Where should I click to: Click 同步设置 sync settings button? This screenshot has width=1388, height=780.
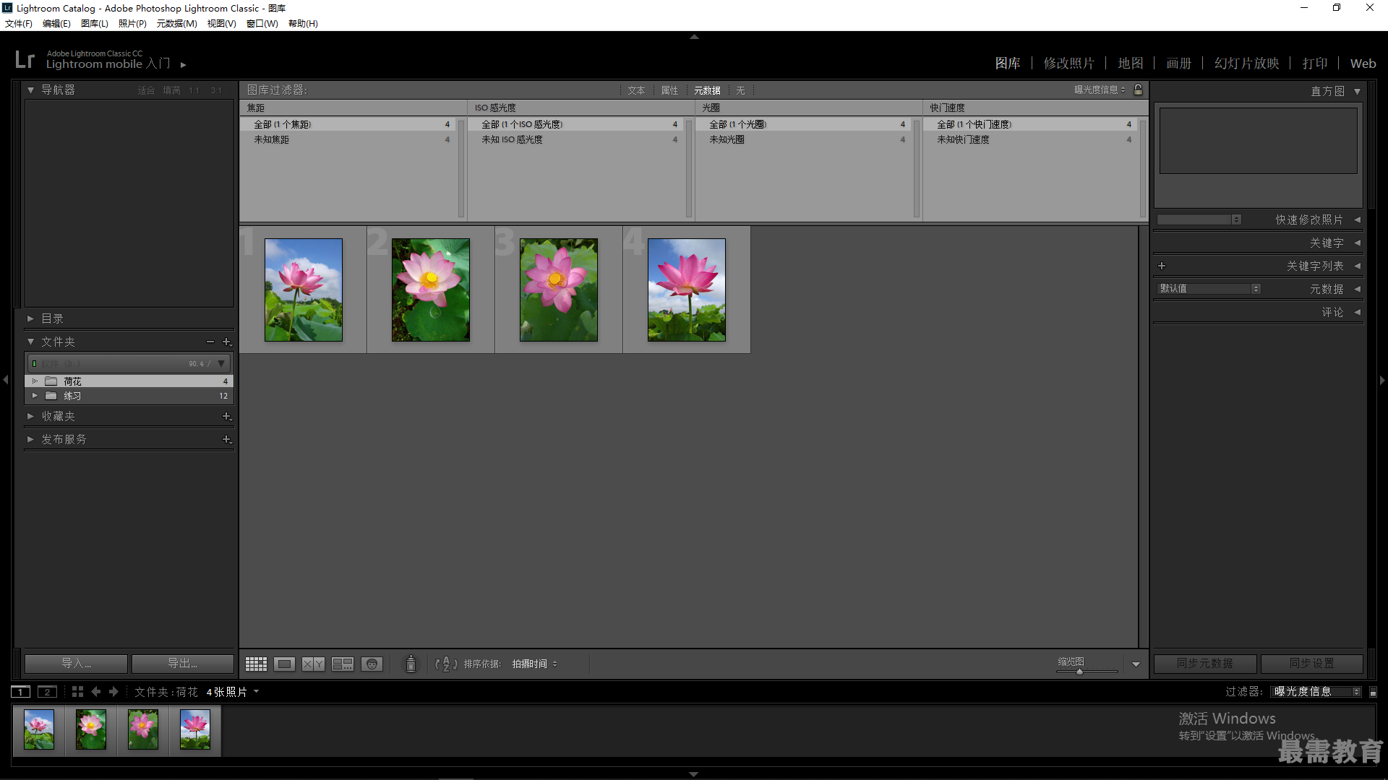click(x=1312, y=663)
